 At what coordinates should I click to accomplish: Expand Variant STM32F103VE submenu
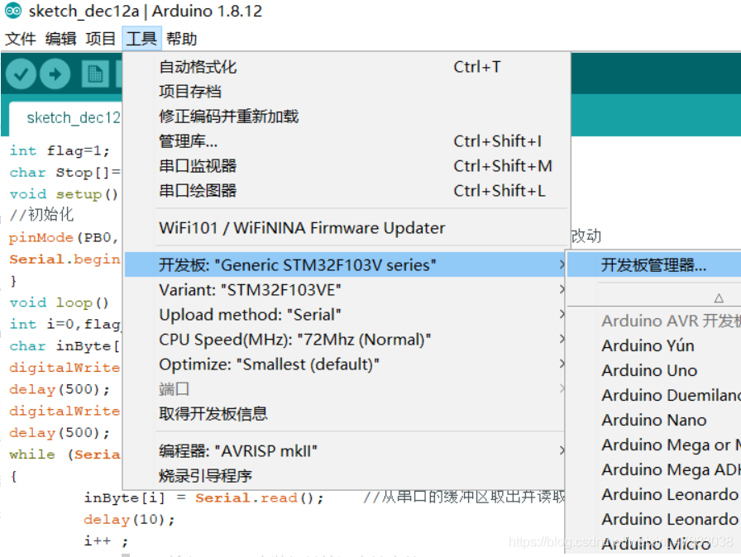pyautogui.click(x=346, y=290)
